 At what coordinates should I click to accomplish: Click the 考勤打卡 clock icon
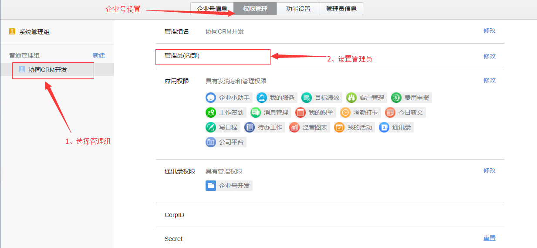[345, 112]
